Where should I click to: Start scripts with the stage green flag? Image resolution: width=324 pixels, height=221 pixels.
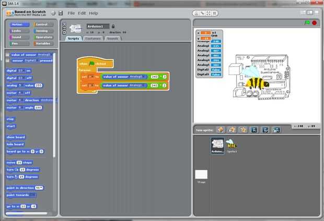pyautogui.click(x=307, y=23)
